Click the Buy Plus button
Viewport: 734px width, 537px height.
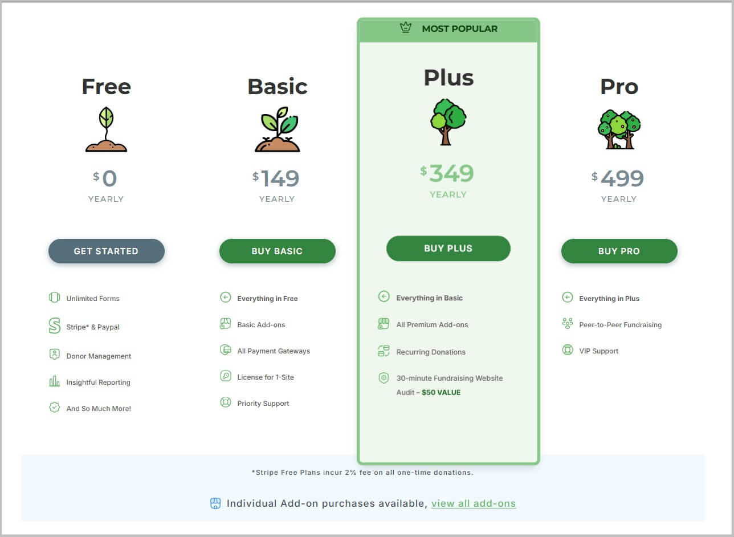pyautogui.click(x=448, y=248)
